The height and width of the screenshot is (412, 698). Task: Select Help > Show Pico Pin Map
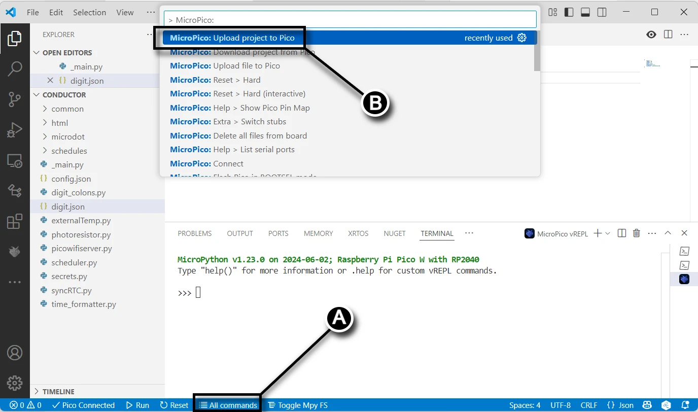349,108
